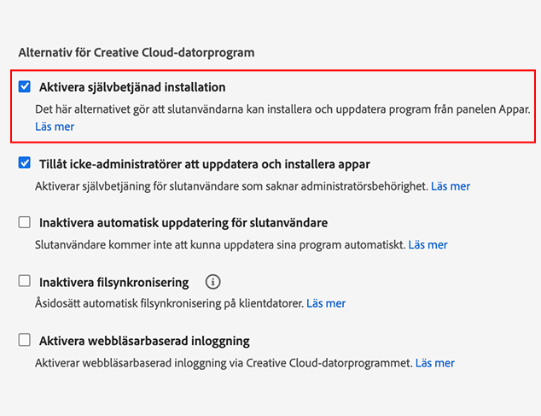This screenshot has width=541, height=416.
Task: Click the Aktivera webbläsarbaserad inloggning label text
Action: pyautogui.click(x=144, y=341)
